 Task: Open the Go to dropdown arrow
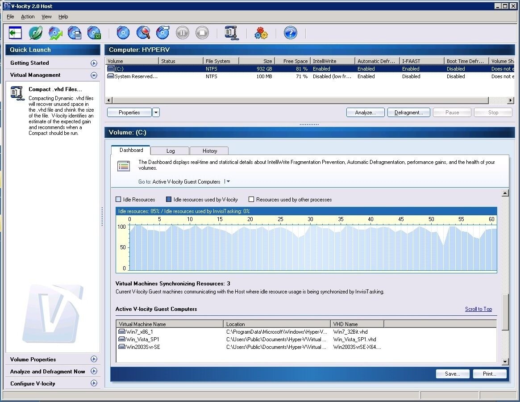coord(228,182)
